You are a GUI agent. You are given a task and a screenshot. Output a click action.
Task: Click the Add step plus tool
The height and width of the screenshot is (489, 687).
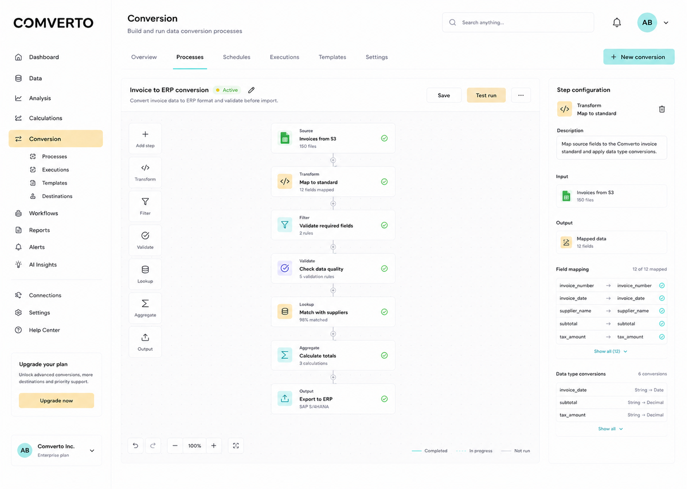(145, 139)
